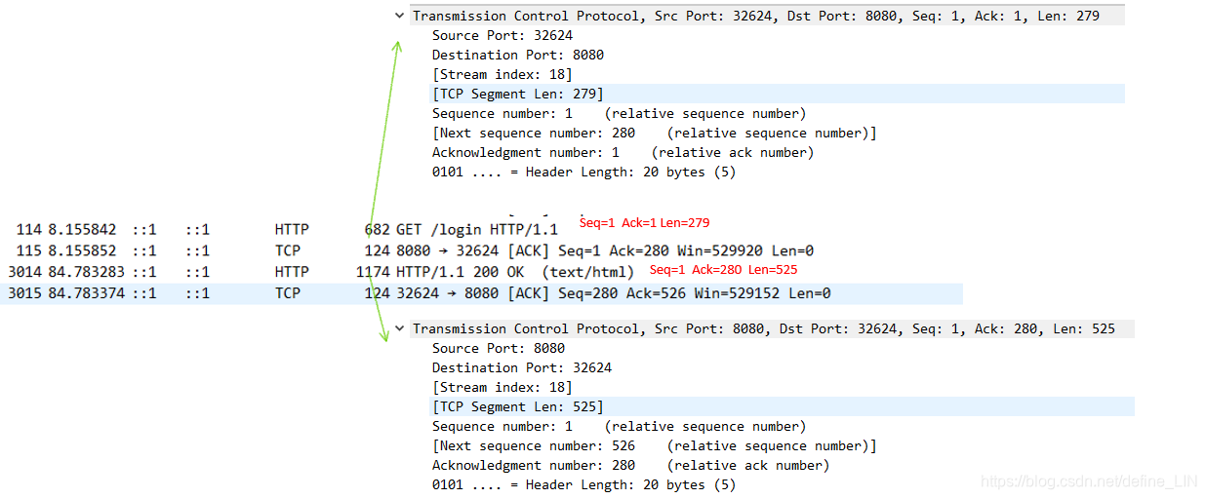Select the 'Acknowledgment number: 280' row

(631, 465)
